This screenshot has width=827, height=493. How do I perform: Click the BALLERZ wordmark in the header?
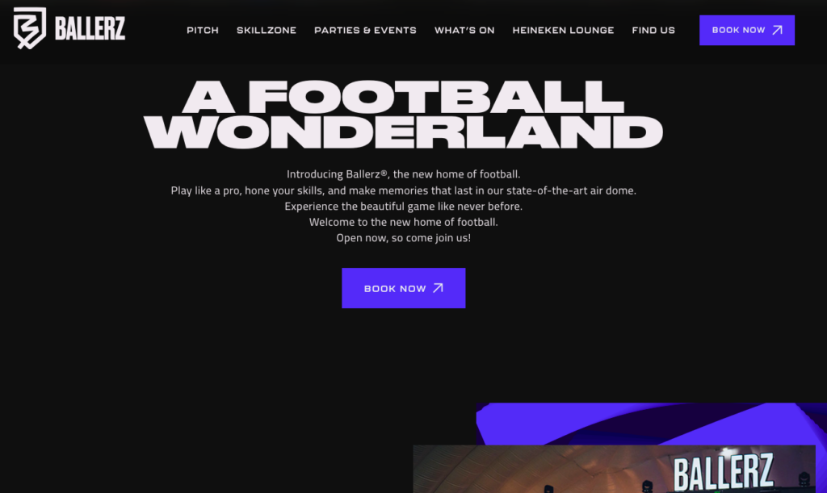point(90,28)
